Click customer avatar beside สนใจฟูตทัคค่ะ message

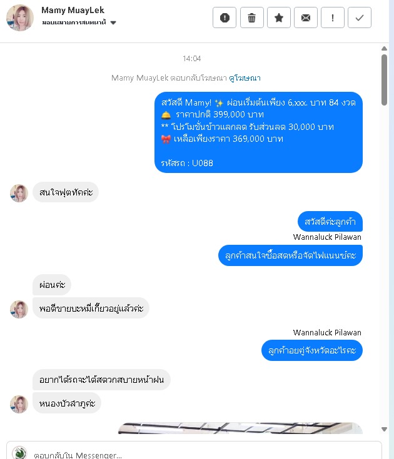19,193
